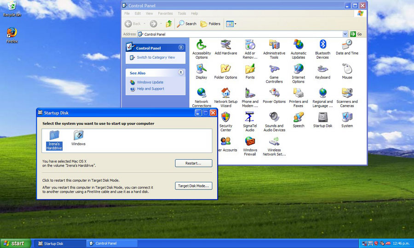Screen dimensions: 414x248
Task: Click the Search toolbar button
Action: 187,24
